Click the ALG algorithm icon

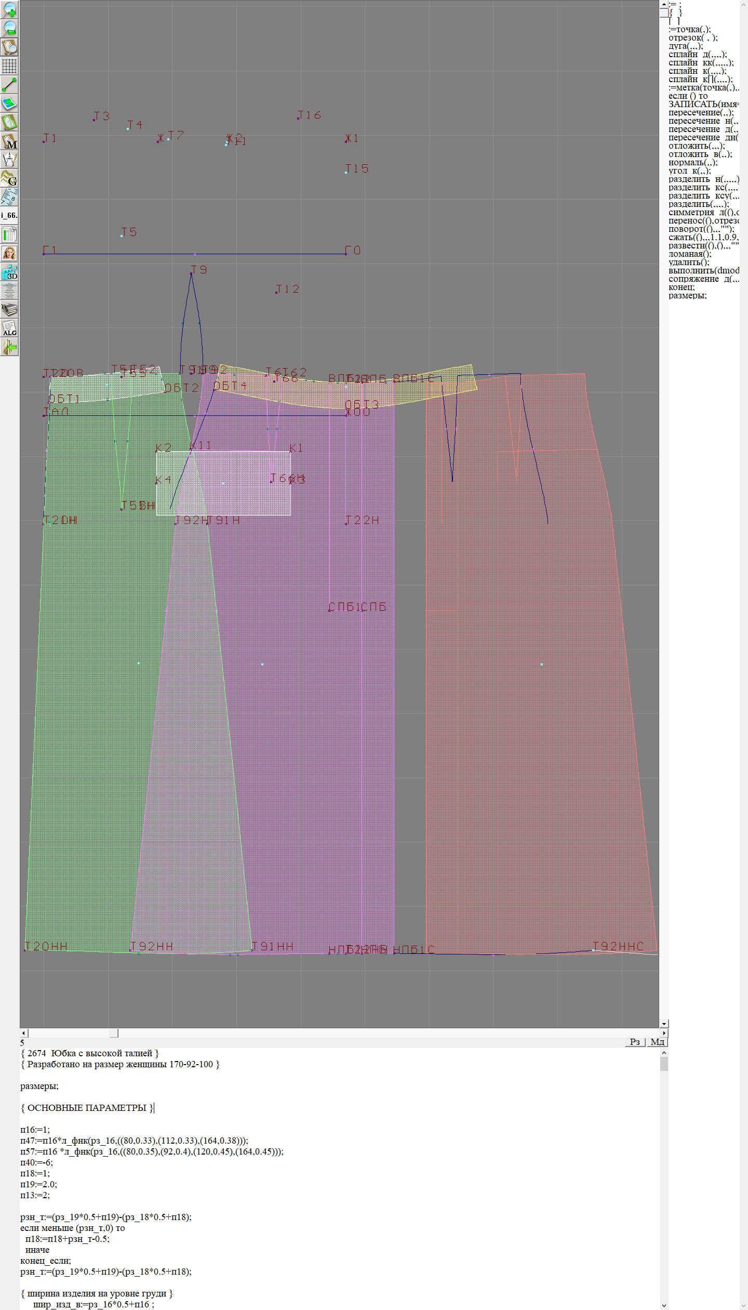click(x=9, y=329)
